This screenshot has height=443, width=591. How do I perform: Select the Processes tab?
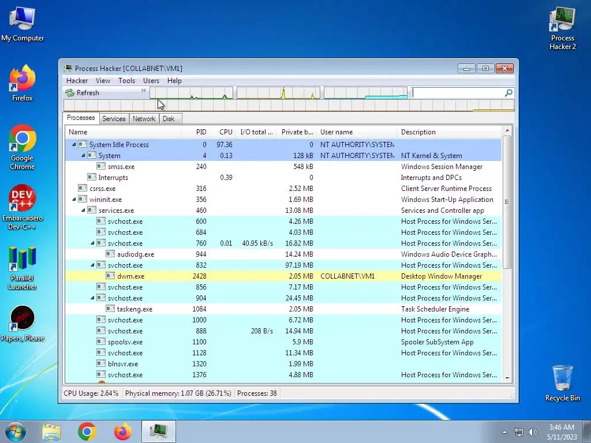pos(81,118)
